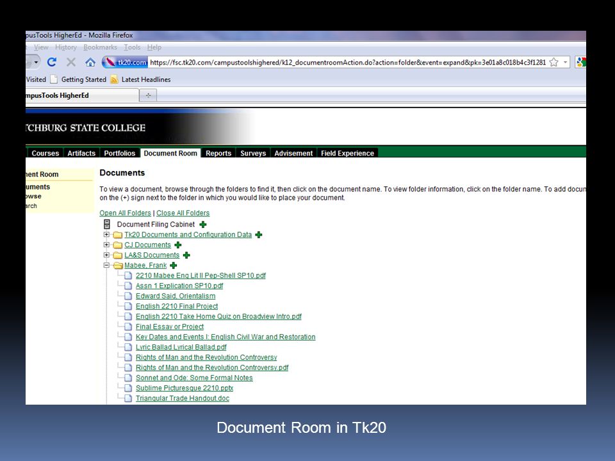Click file icon beside Edward Said, Orientalism
Image resolution: width=615 pixels, height=461 pixels.
128,296
